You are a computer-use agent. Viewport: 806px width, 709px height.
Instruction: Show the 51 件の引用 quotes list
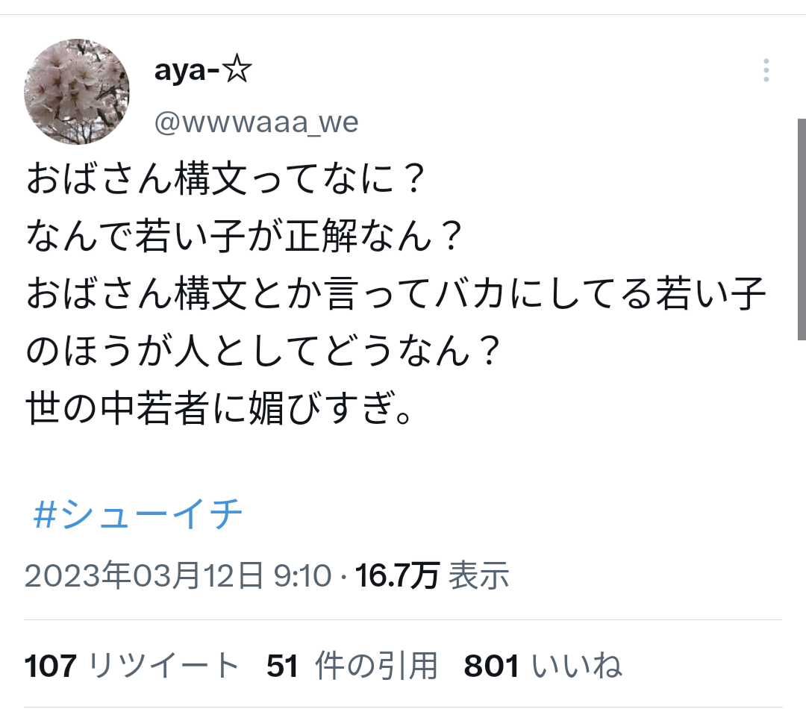coord(352,666)
